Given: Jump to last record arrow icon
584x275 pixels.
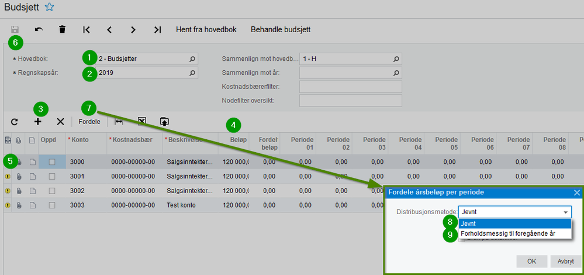Looking at the screenshot, I should point(158,30).
